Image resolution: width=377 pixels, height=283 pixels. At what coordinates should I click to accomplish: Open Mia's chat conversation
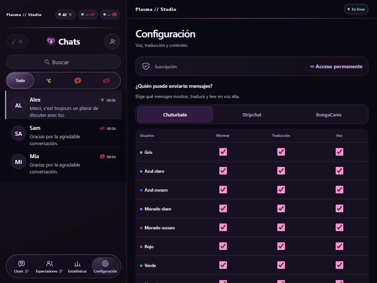click(63, 162)
